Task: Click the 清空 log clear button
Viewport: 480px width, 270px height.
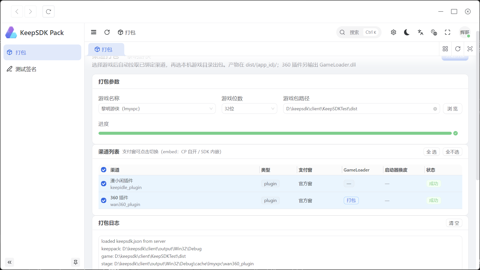Action: (x=454, y=223)
